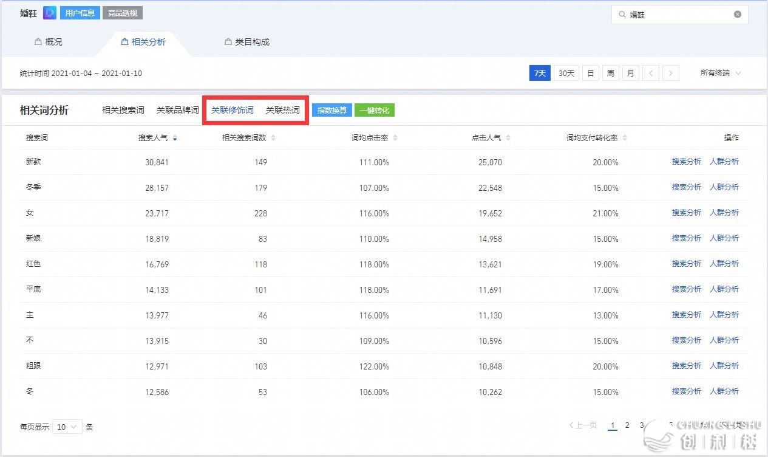Select the 30天 time range
This screenshot has height=457, width=768.
point(566,73)
